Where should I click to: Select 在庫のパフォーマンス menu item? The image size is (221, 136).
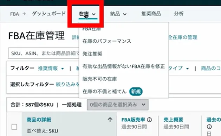coord(107,41)
